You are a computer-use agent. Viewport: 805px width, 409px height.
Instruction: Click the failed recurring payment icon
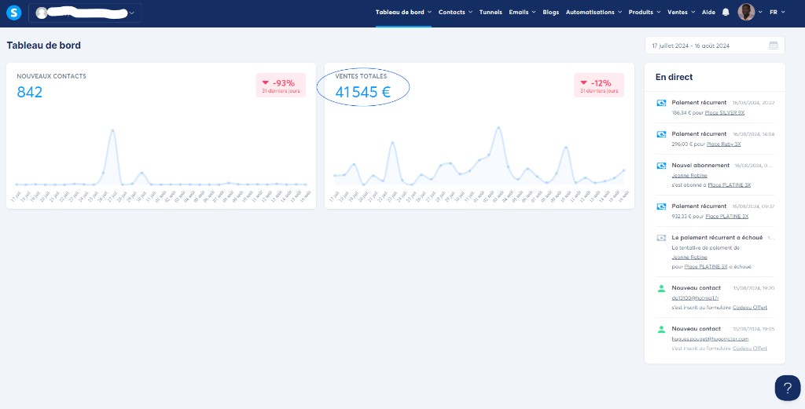661,238
